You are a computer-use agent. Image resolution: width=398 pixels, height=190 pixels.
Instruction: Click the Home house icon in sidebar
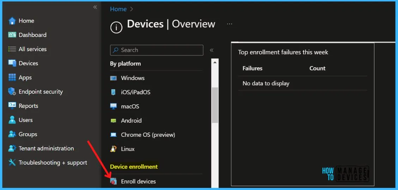coord(12,21)
